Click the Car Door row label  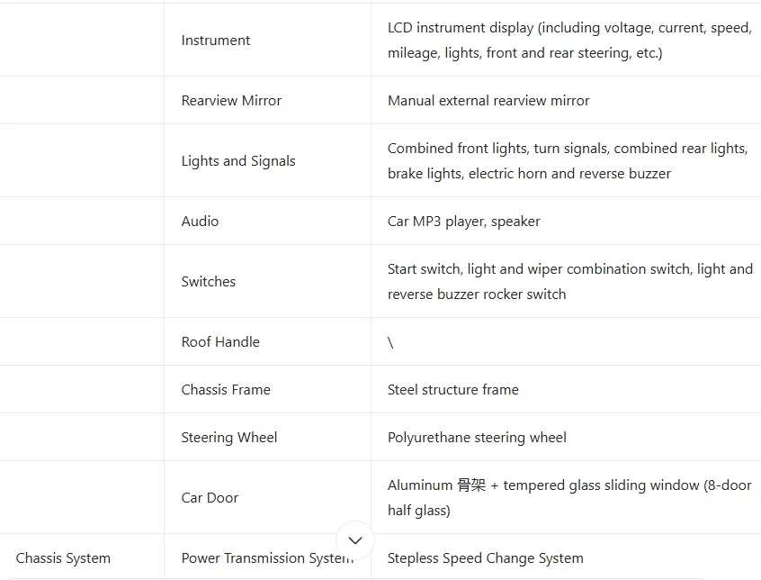tap(209, 497)
